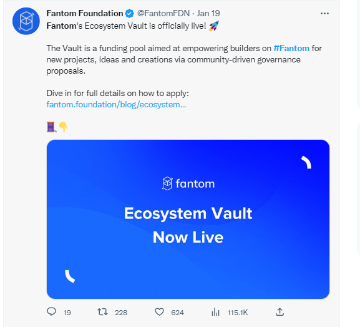360x327 pixels.
Task: Open the #Fantom hashtag link
Action: point(291,49)
